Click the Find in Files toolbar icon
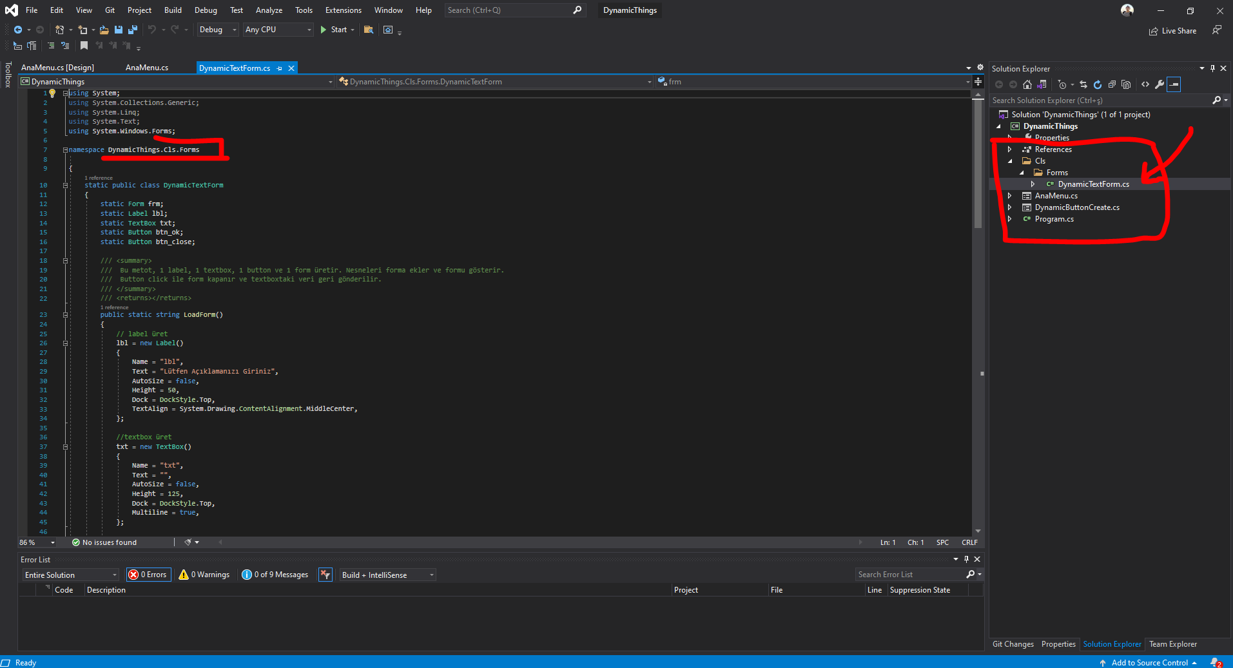This screenshot has height=668, width=1233. 369,30
